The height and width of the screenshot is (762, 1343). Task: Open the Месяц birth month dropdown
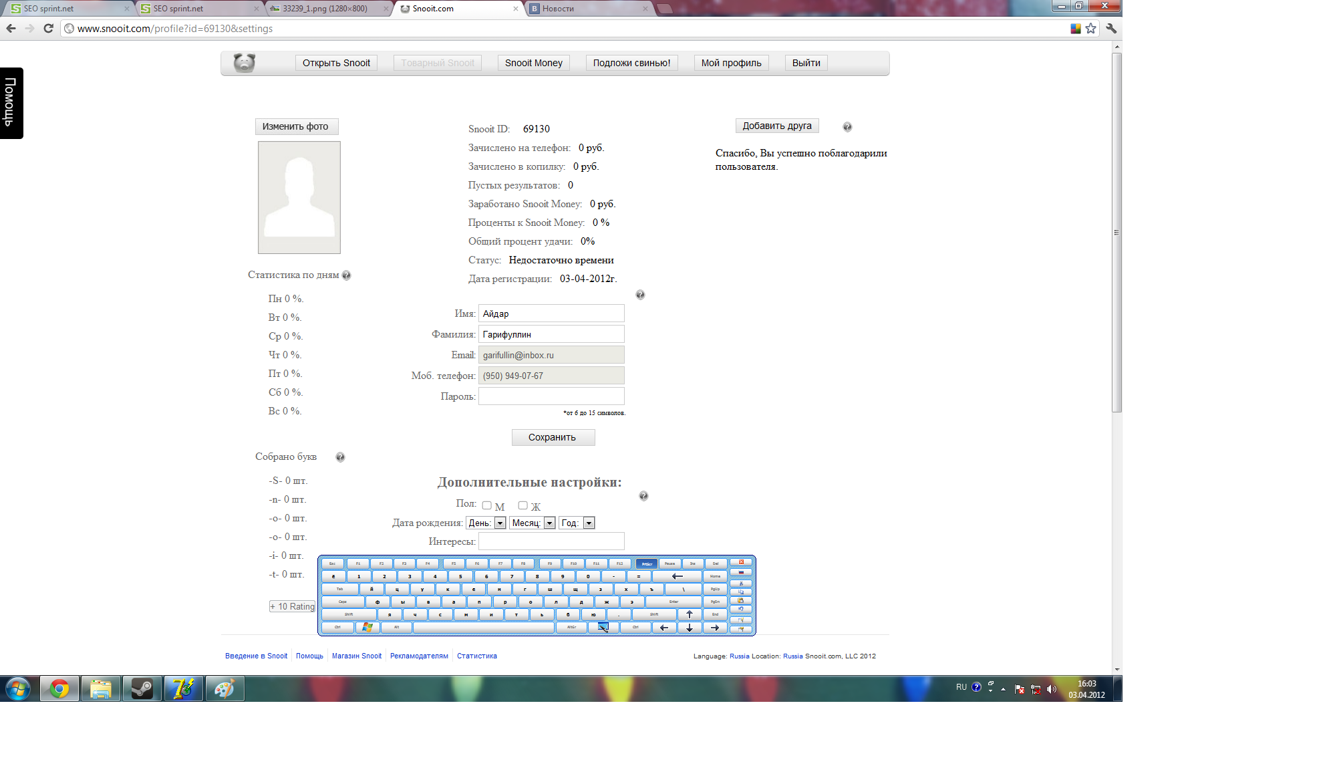tap(533, 523)
